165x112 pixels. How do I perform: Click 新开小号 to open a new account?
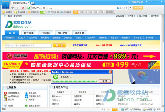pyautogui.click(x=122, y=8)
